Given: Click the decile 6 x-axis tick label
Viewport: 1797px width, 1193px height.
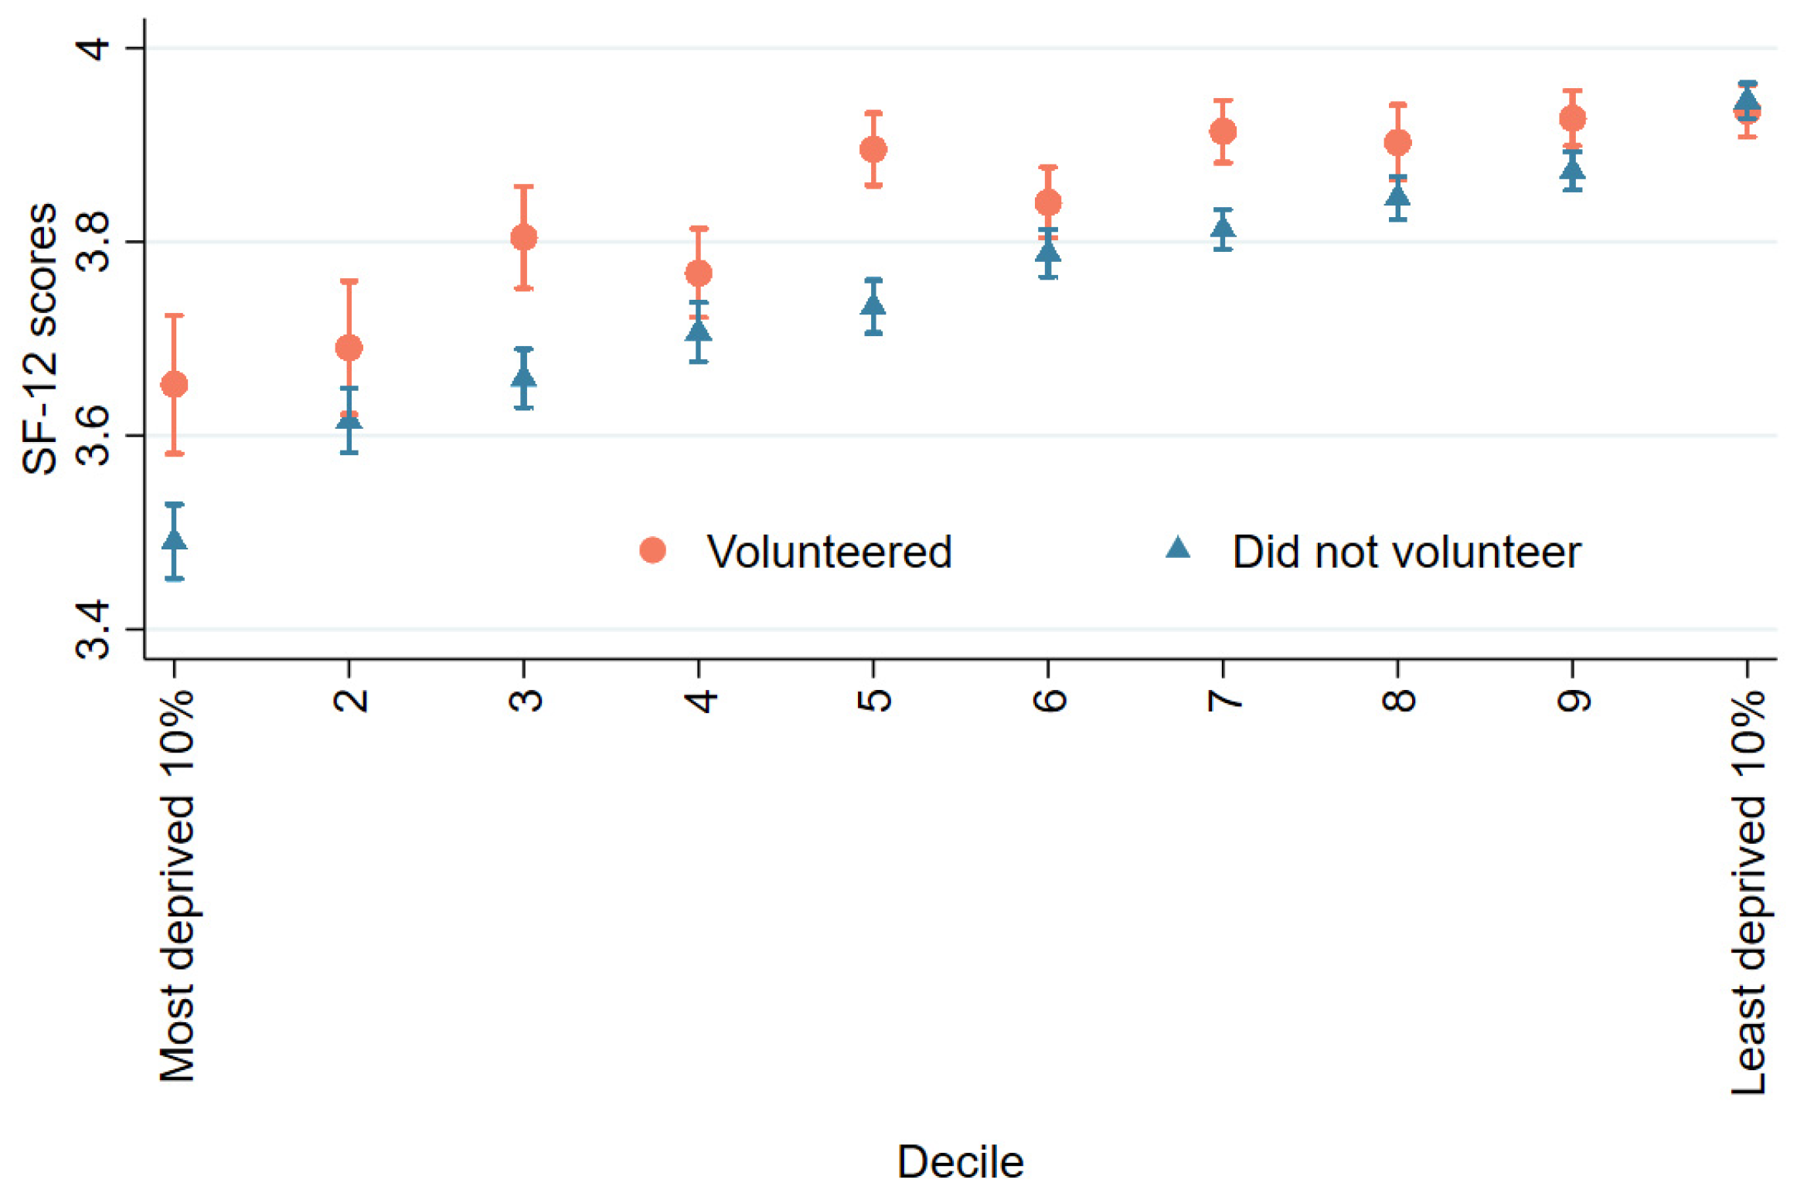Looking at the screenshot, I should pyautogui.click(x=1049, y=699).
